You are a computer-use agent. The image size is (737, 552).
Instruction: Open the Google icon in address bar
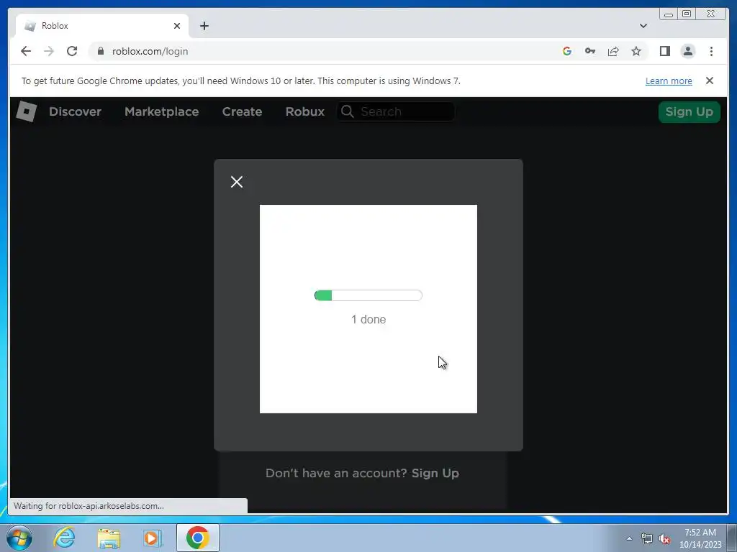point(567,51)
